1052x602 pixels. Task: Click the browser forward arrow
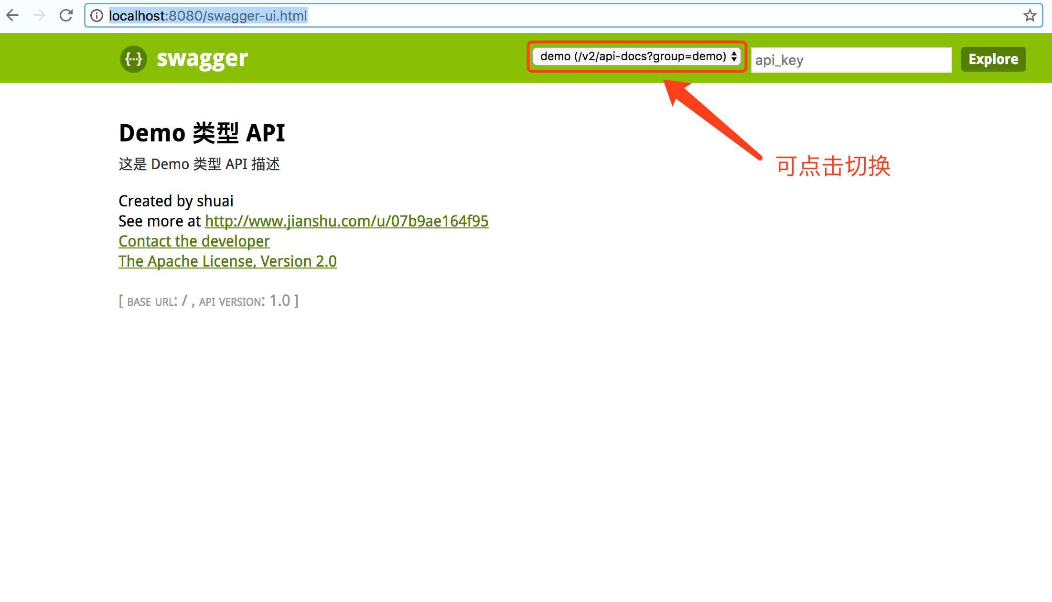(x=39, y=16)
